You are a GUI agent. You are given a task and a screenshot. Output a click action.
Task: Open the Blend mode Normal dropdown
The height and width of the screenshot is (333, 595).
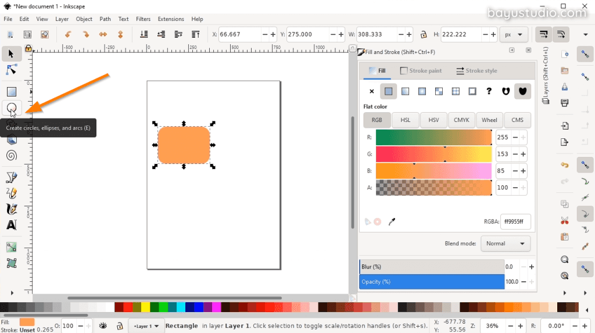[x=506, y=244]
